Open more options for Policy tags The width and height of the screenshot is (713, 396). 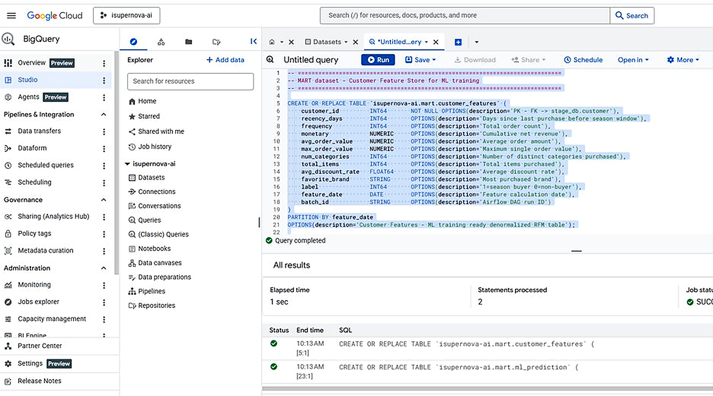pyautogui.click(x=104, y=234)
